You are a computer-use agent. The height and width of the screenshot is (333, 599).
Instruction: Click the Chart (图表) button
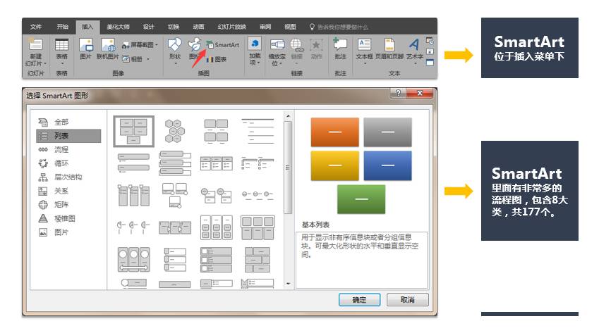tap(216, 59)
